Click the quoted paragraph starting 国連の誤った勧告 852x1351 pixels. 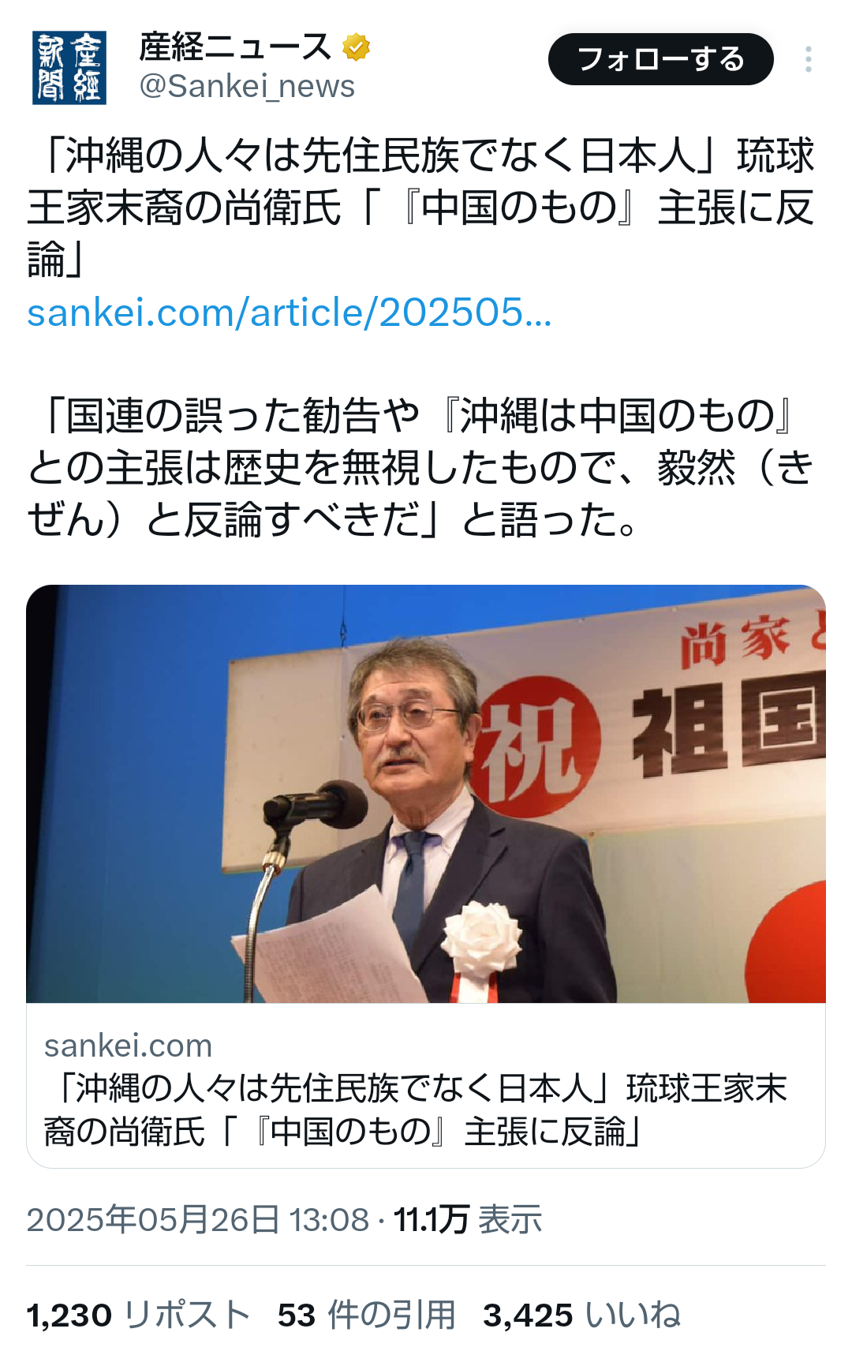click(420, 467)
